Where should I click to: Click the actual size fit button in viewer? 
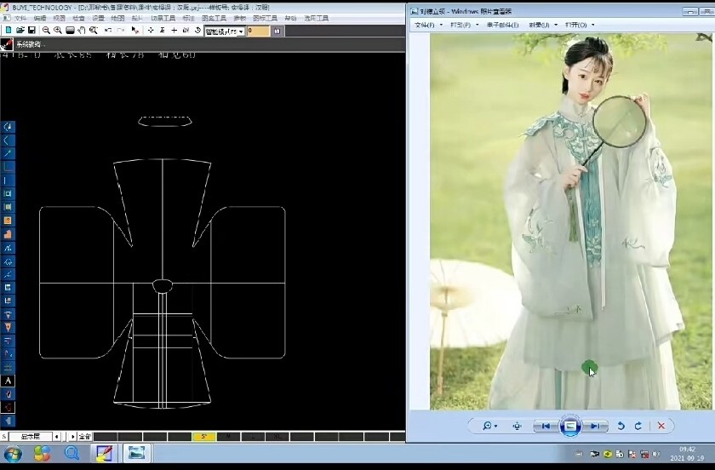coord(517,426)
